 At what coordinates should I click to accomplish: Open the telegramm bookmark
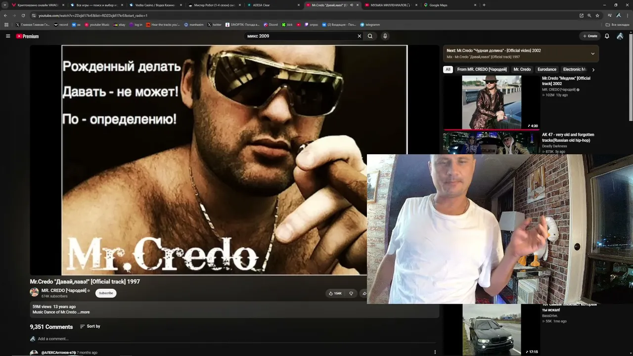370,24
